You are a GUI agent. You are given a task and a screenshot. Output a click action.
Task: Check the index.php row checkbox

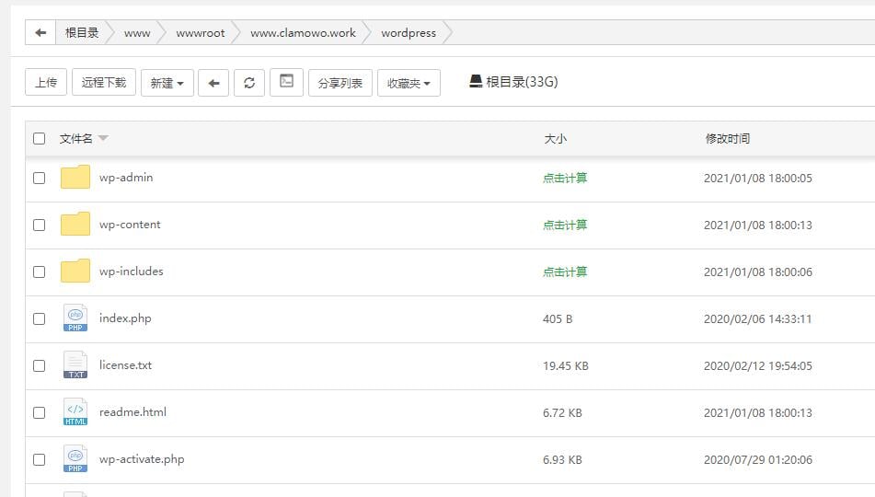pyautogui.click(x=39, y=318)
